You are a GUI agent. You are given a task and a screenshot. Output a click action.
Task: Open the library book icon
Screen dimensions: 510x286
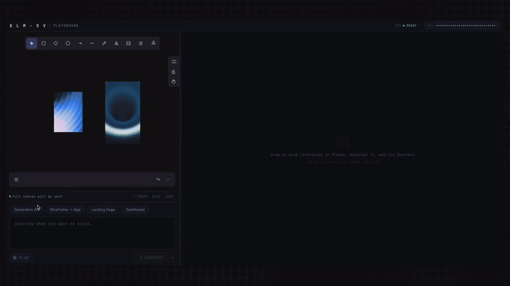point(174,61)
